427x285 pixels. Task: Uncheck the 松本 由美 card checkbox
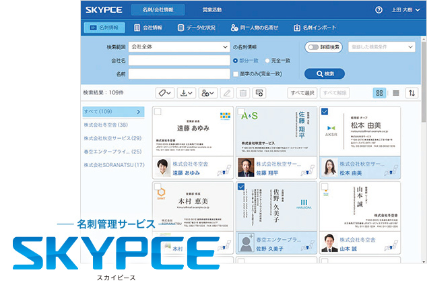325,111
